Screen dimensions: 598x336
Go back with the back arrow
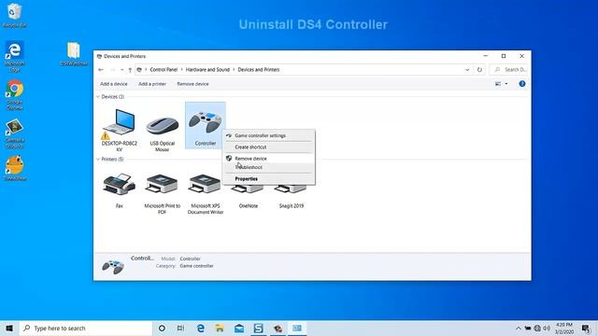[101, 70]
